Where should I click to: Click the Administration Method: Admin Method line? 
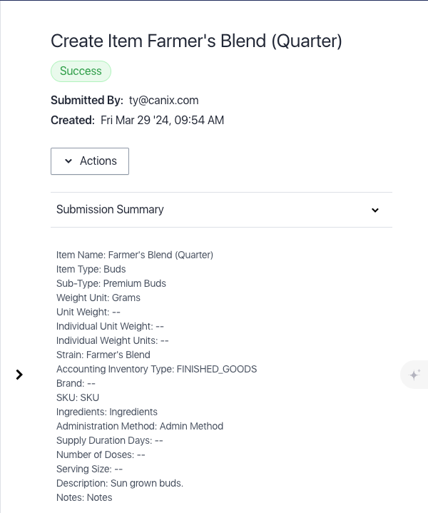point(140,426)
